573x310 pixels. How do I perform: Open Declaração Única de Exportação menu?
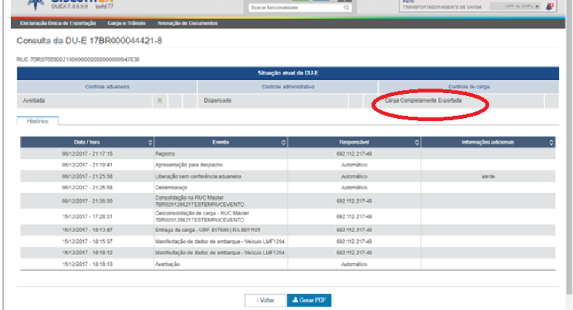58,23
